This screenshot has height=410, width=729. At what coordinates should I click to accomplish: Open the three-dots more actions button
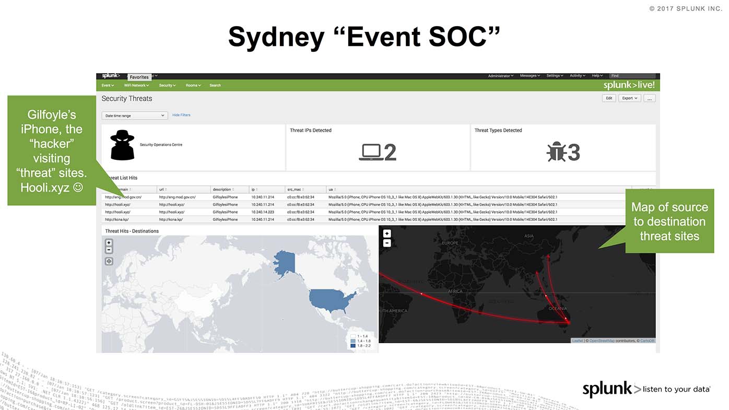click(649, 98)
